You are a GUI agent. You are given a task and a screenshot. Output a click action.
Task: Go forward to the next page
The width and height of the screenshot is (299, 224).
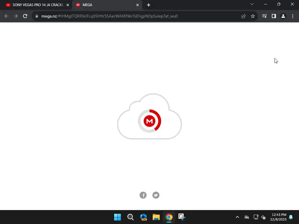16,16
